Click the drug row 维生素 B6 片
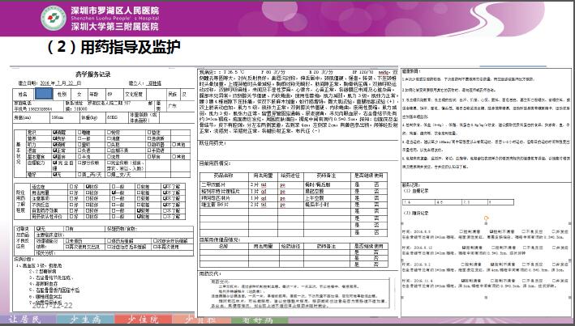 (294, 205)
